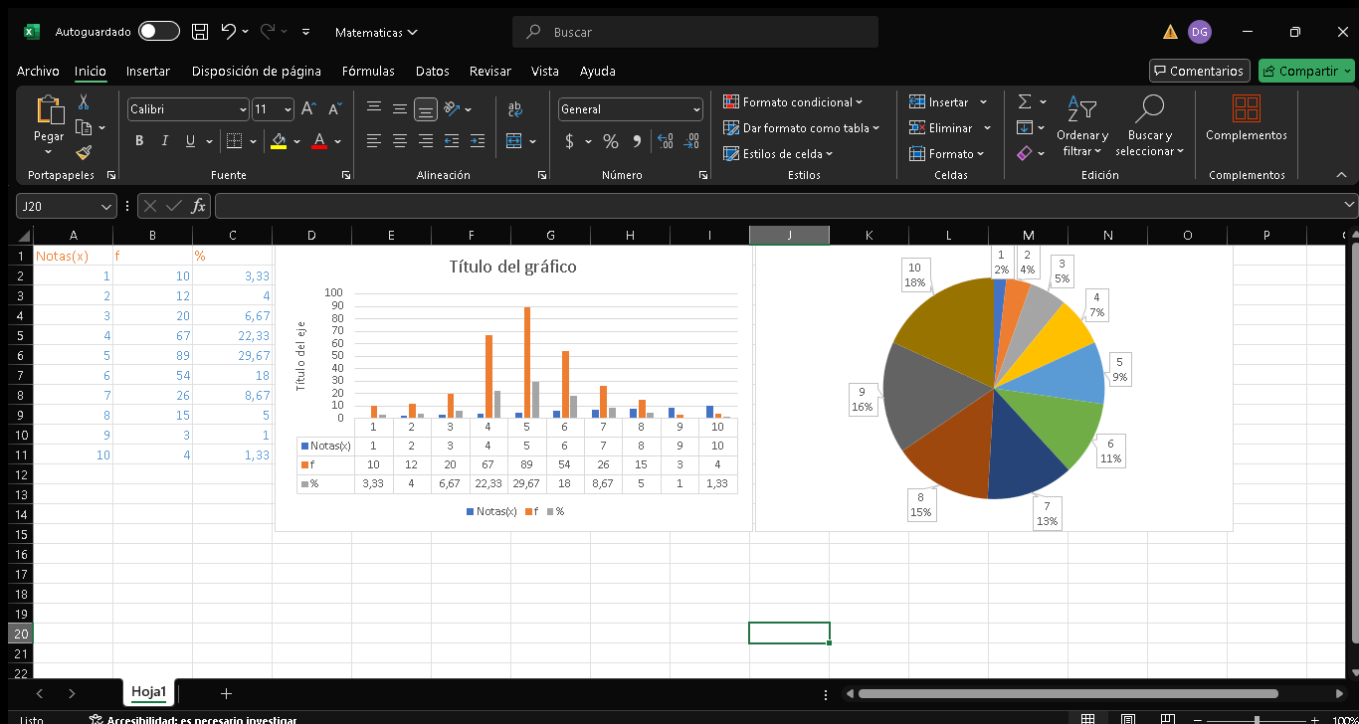Open the font size 11 dropdown

click(x=289, y=109)
